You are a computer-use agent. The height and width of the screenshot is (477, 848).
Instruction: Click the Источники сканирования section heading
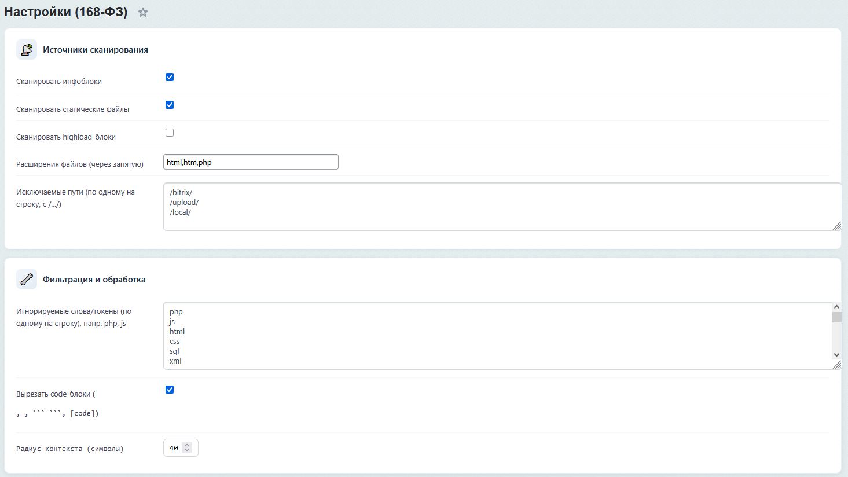tap(96, 50)
